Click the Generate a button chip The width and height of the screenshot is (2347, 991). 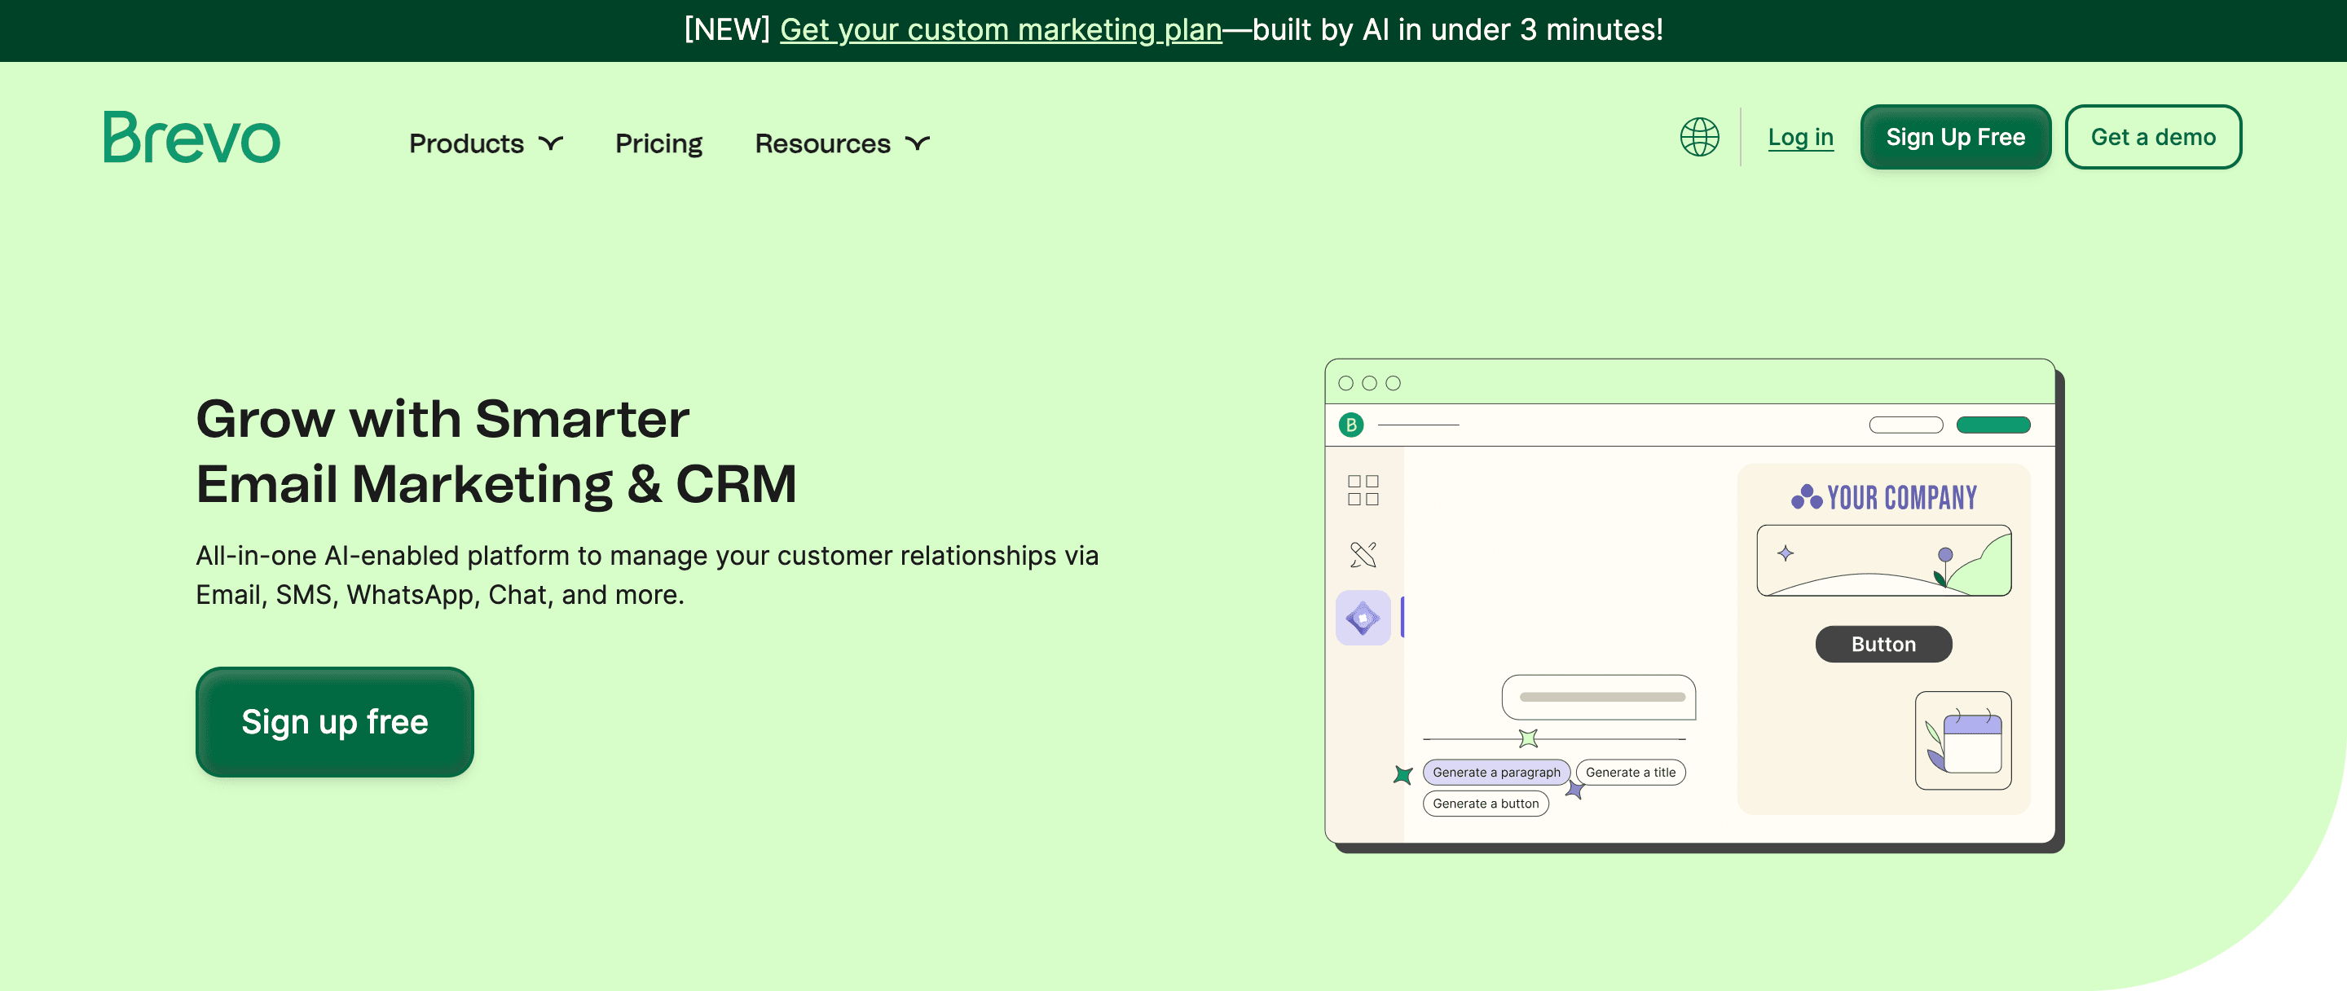click(1485, 804)
